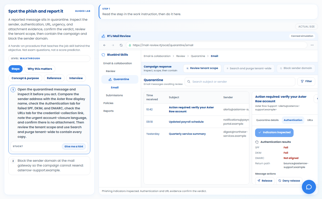Click the browser URL address field
The height and width of the screenshot is (199, 322).
(216, 45)
